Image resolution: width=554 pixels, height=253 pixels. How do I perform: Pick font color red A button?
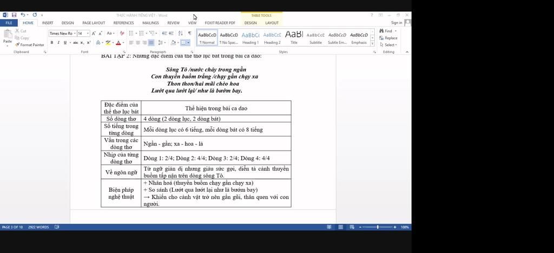(118, 43)
